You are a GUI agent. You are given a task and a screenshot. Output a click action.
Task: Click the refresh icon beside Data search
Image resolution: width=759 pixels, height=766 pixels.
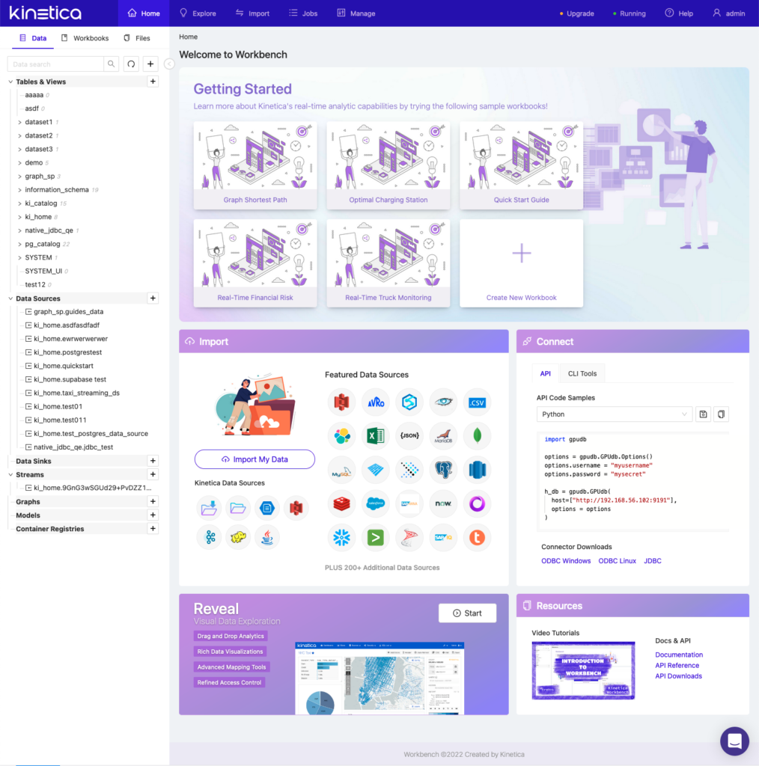click(131, 64)
